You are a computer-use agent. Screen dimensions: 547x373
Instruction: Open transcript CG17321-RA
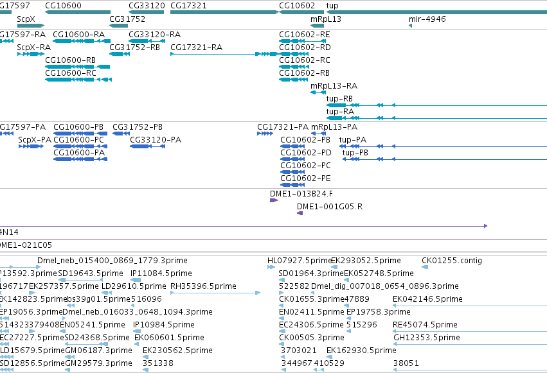tap(197, 48)
